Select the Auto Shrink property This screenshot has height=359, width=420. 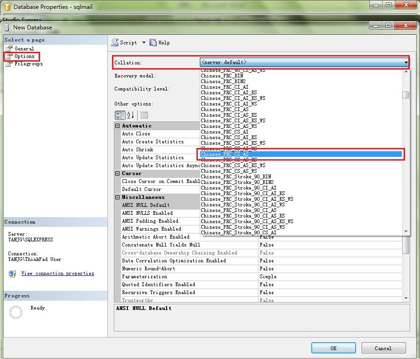(x=138, y=149)
